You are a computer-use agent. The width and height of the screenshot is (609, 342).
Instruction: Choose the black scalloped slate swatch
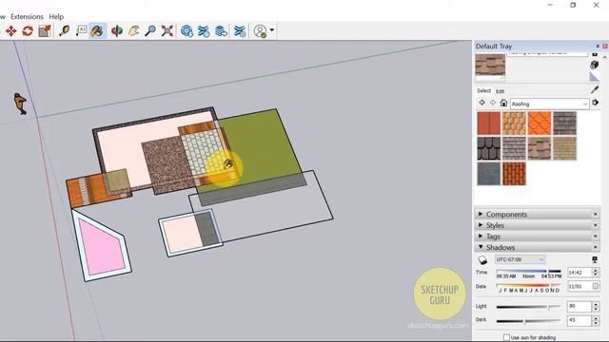tap(488, 148)
